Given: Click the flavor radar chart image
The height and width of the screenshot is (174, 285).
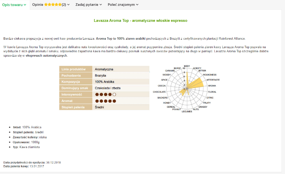Looking at the screenshot, I should 187,89.
